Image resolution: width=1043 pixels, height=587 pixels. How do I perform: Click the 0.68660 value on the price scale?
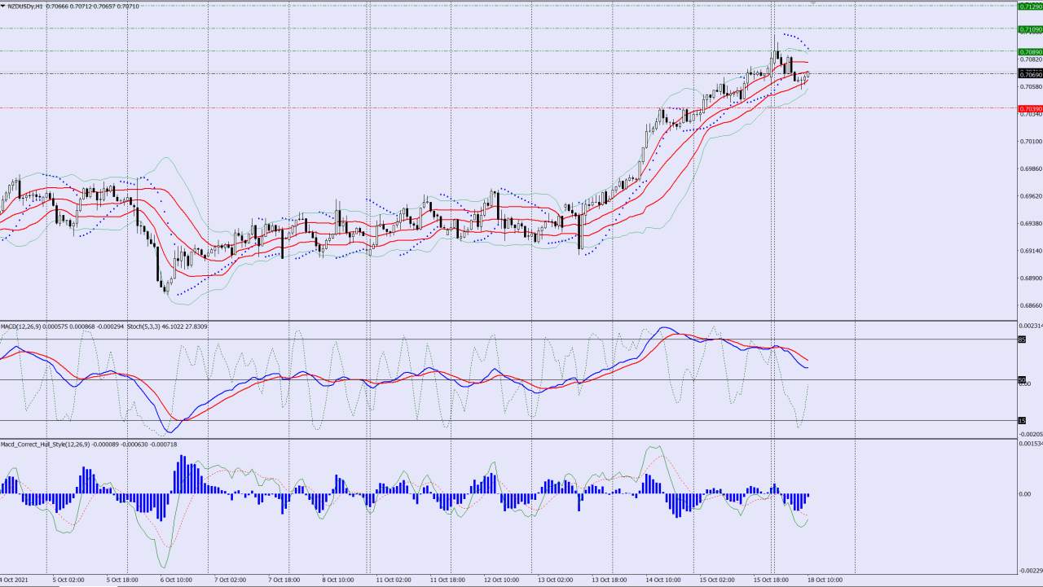(1030, 305)
